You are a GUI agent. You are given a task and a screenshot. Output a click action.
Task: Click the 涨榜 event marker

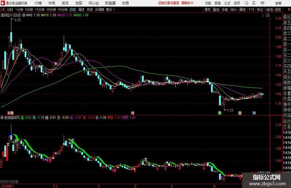tap(10, 113)
